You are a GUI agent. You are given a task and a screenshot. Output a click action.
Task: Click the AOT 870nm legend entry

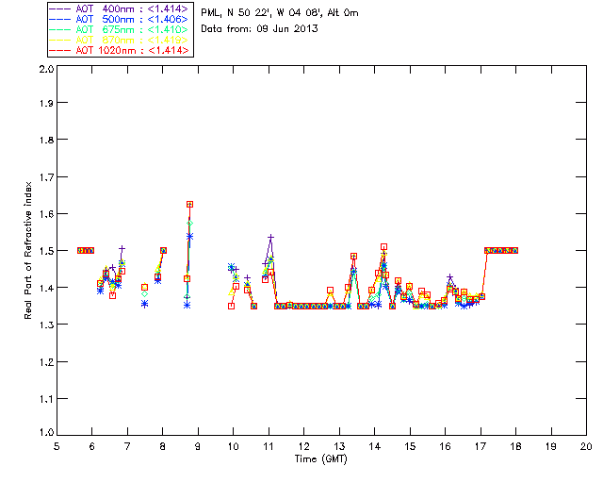coord(120,40)
